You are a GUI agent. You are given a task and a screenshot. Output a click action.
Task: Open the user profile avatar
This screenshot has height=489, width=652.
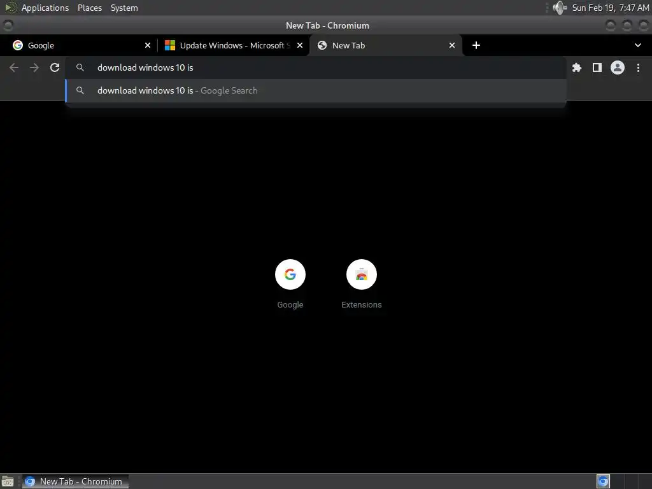point(618,67)
